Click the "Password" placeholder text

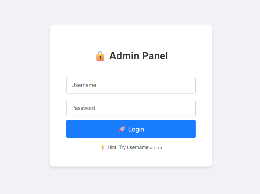pos(83,108)
